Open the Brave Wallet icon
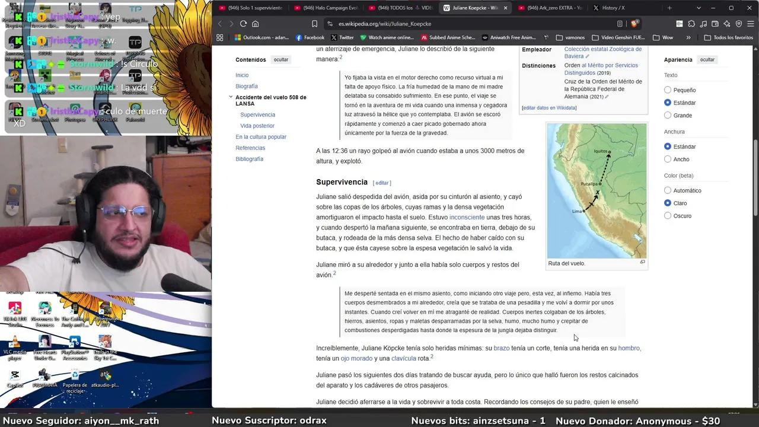 tap(715, 24)
